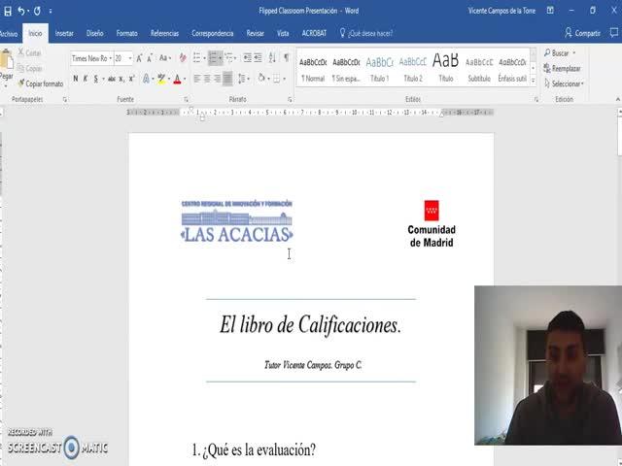Open the Referencias tab
Viewport: 622px width, 466px height.
coord(164,32)
